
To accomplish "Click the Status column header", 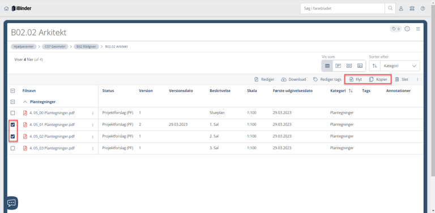I will 108,91.
